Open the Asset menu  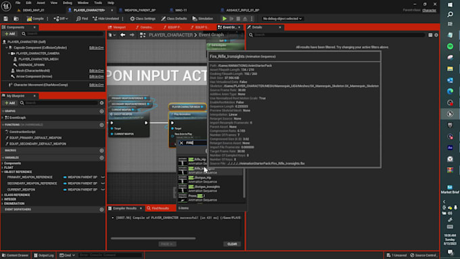(x=41, y=3)
